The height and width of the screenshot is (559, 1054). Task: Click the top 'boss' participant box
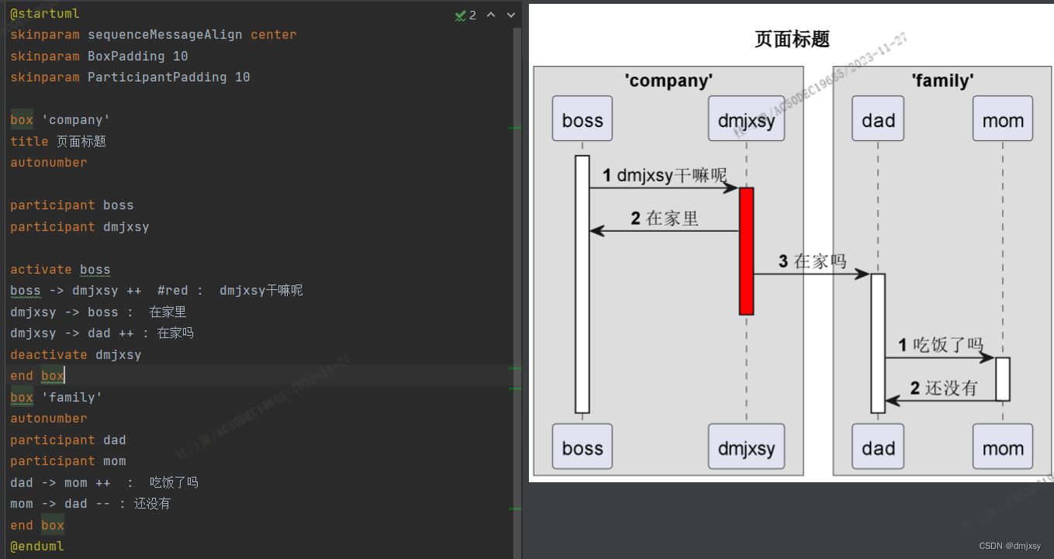(582, 119)
